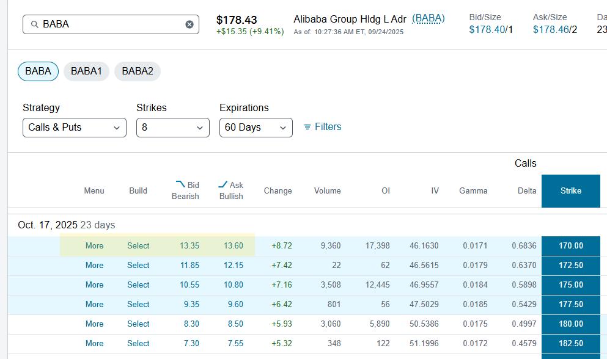The width and height of the screenshot is (607, 359).
Task: Click the $178.46 ask price
Action: pyautogui.click(x=551, y=29)
